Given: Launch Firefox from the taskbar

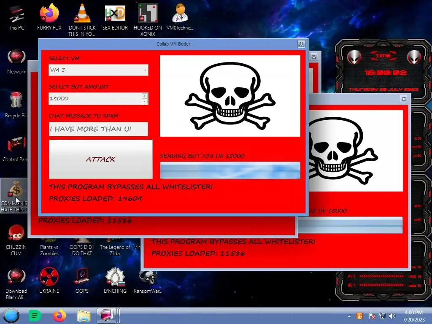Looking at the screenshot, I should [x=59, y=316].
